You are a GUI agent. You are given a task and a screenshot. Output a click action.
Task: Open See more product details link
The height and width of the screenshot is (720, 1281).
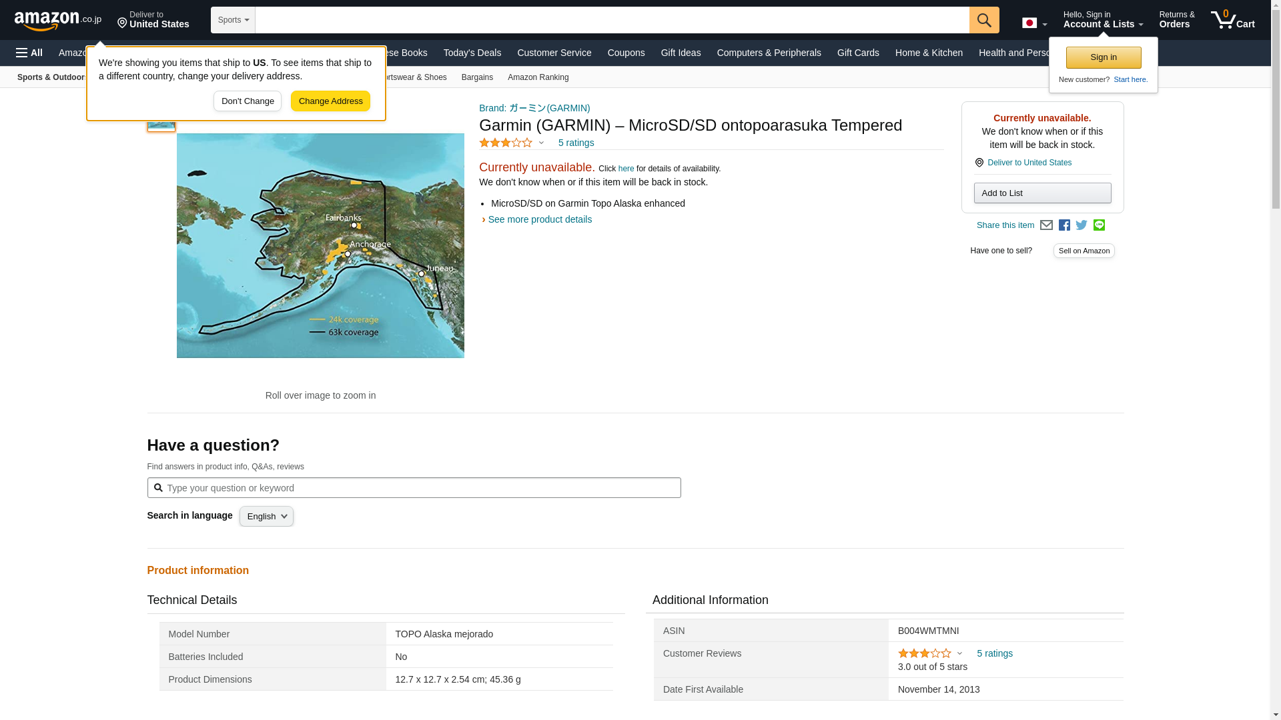(539, 219)
